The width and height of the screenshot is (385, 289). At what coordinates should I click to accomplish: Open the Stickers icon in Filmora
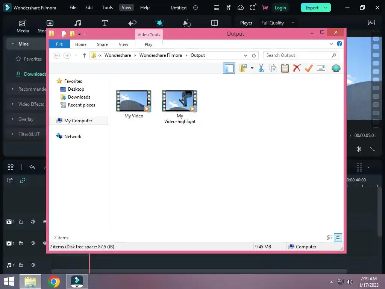point(187,23)
